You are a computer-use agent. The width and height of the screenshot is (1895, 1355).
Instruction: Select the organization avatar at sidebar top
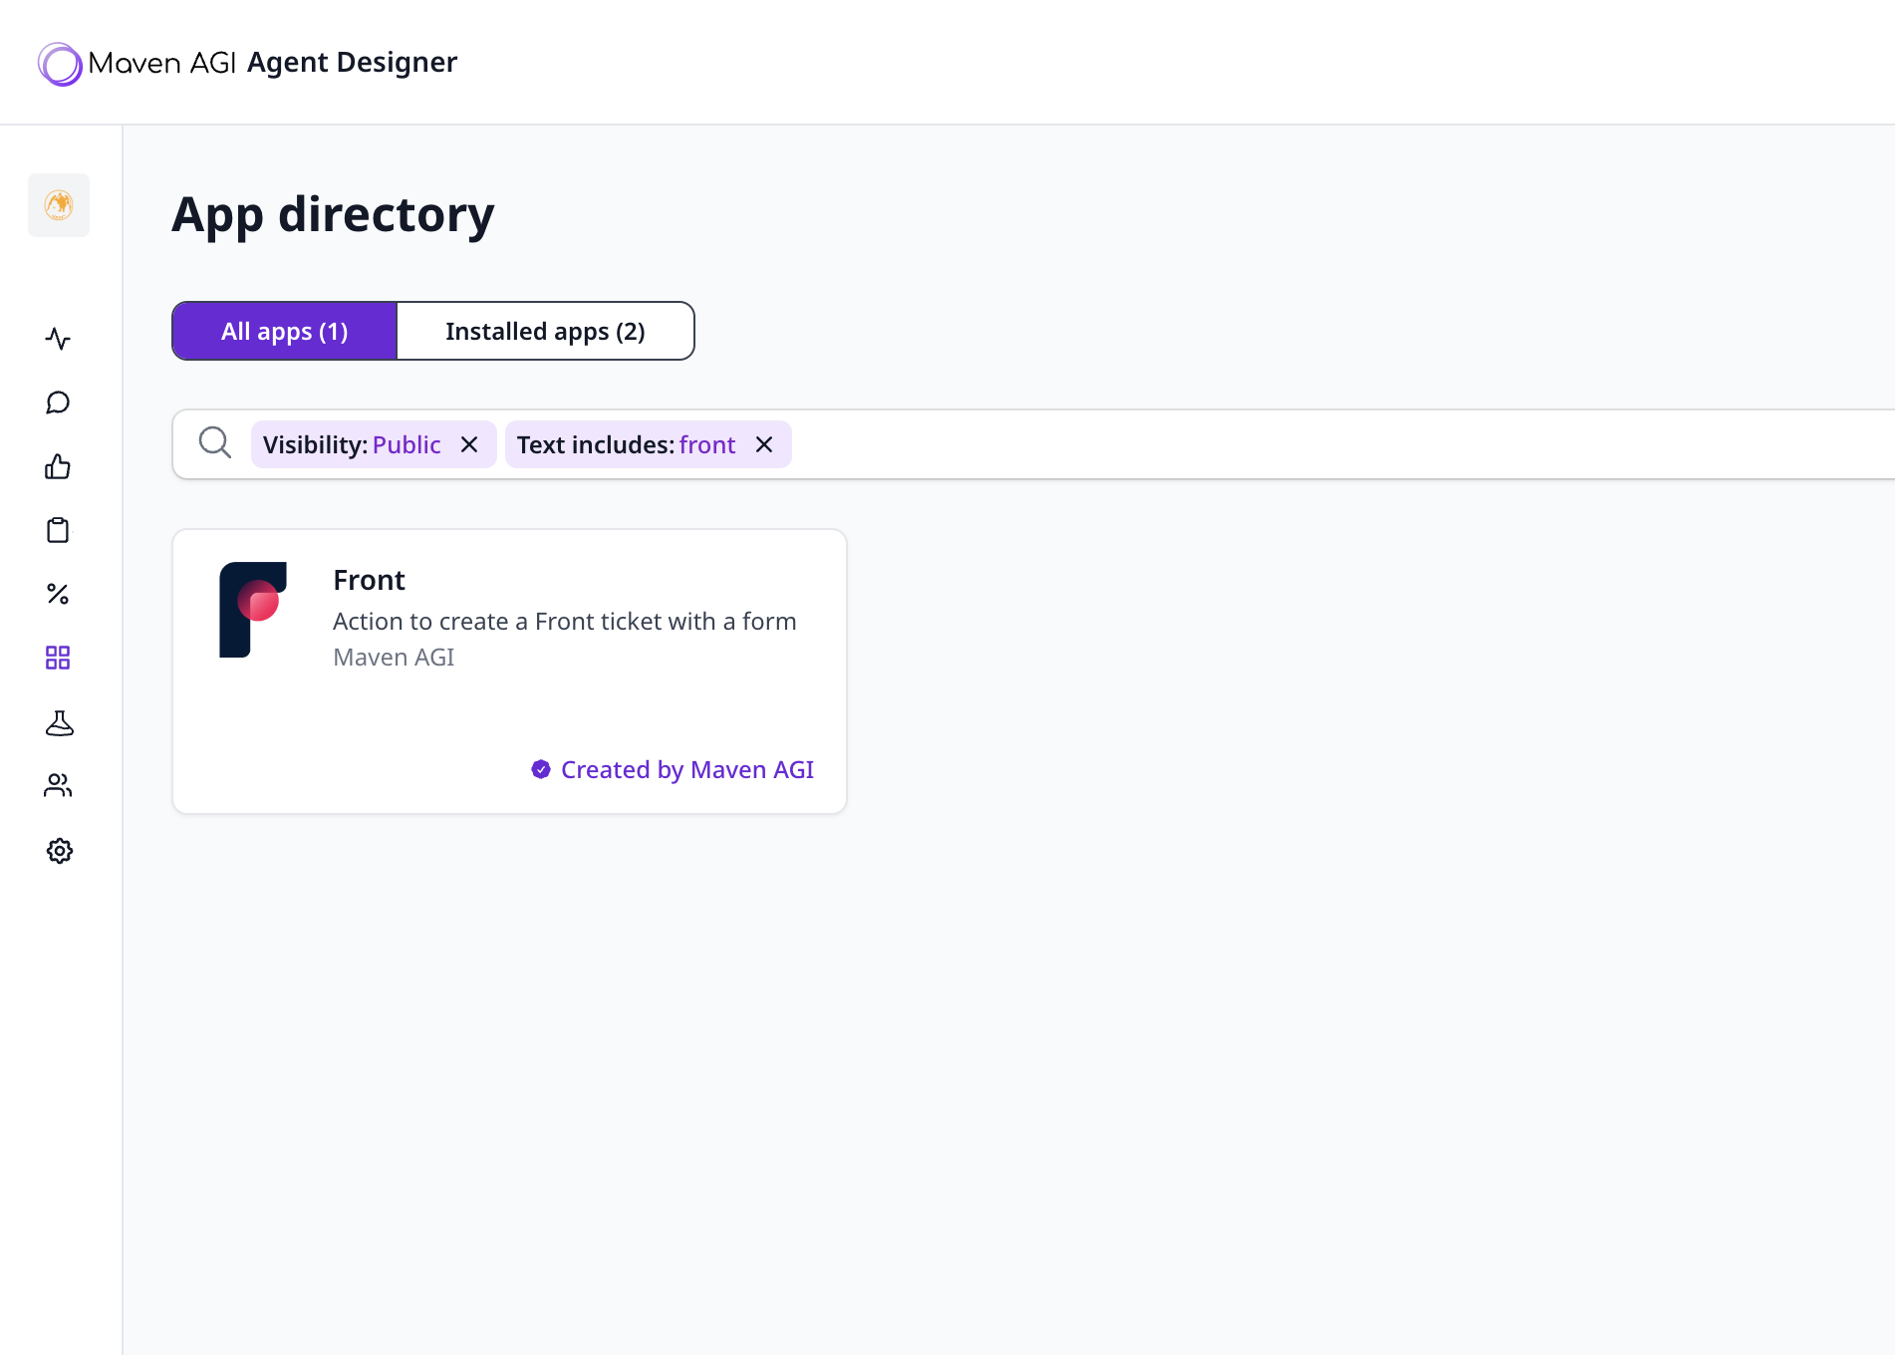59,205
